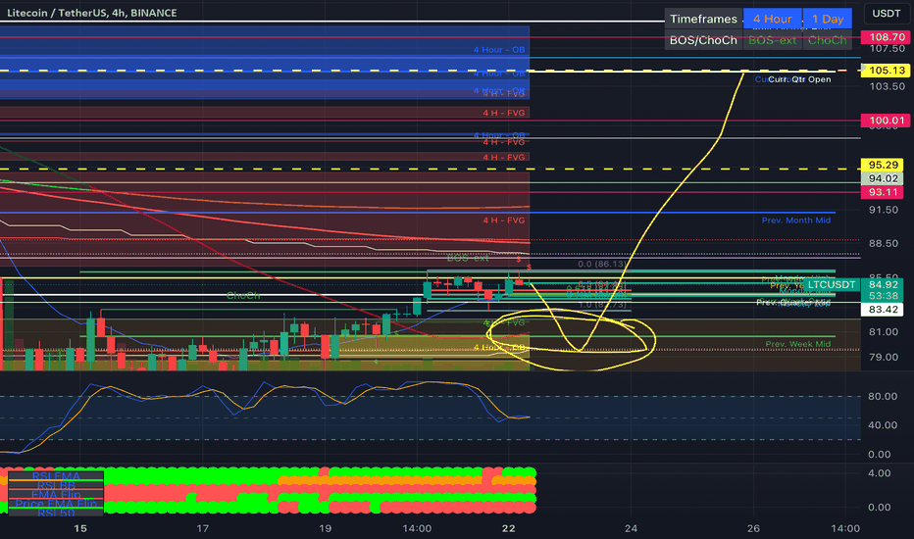Click the Litecoin / TetherUS chart title
The image size is (914, 539).
point(91,12)
